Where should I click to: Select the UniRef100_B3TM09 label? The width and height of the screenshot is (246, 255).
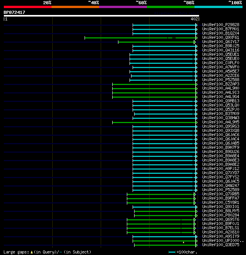click(221, 113)
